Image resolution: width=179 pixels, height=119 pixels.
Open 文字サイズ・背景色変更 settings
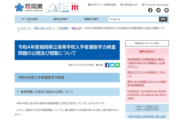[102, 5]
